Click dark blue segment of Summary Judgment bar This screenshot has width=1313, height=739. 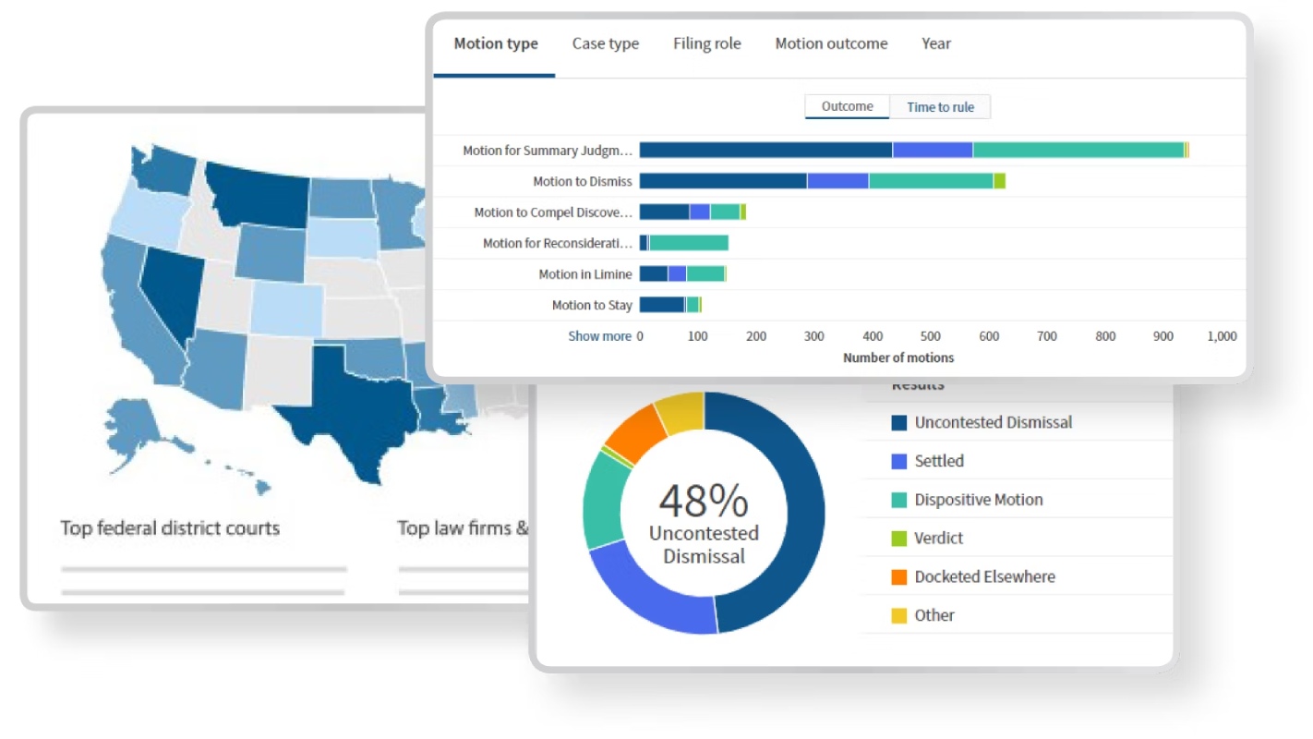[765, 150]
